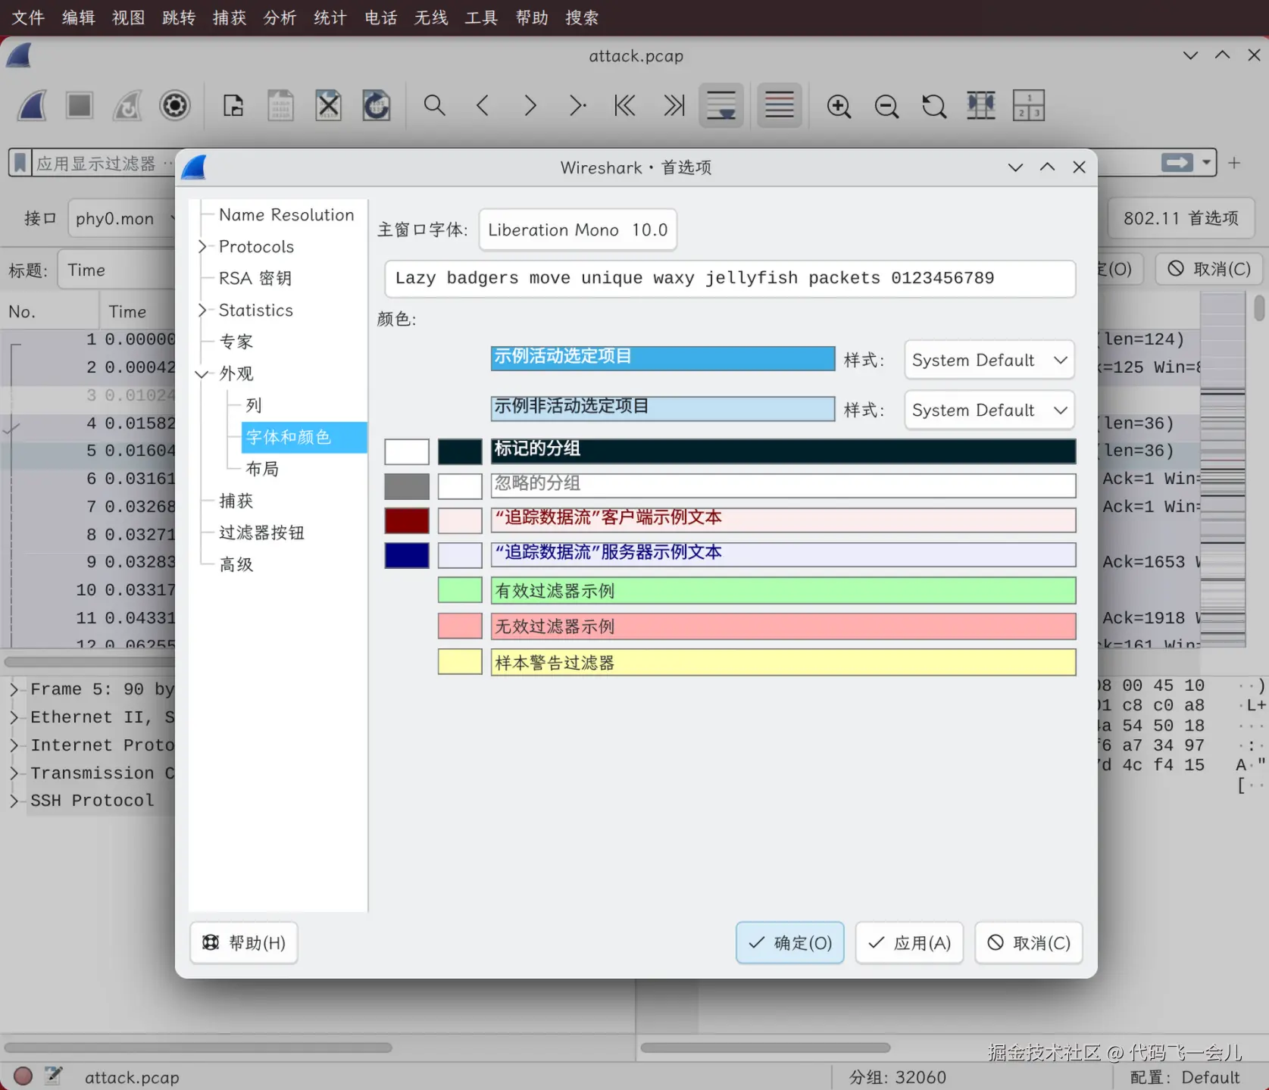The image size is (1269, 1090).
Task: Pick the valid filter green swatch
Action: coord(460,590)
